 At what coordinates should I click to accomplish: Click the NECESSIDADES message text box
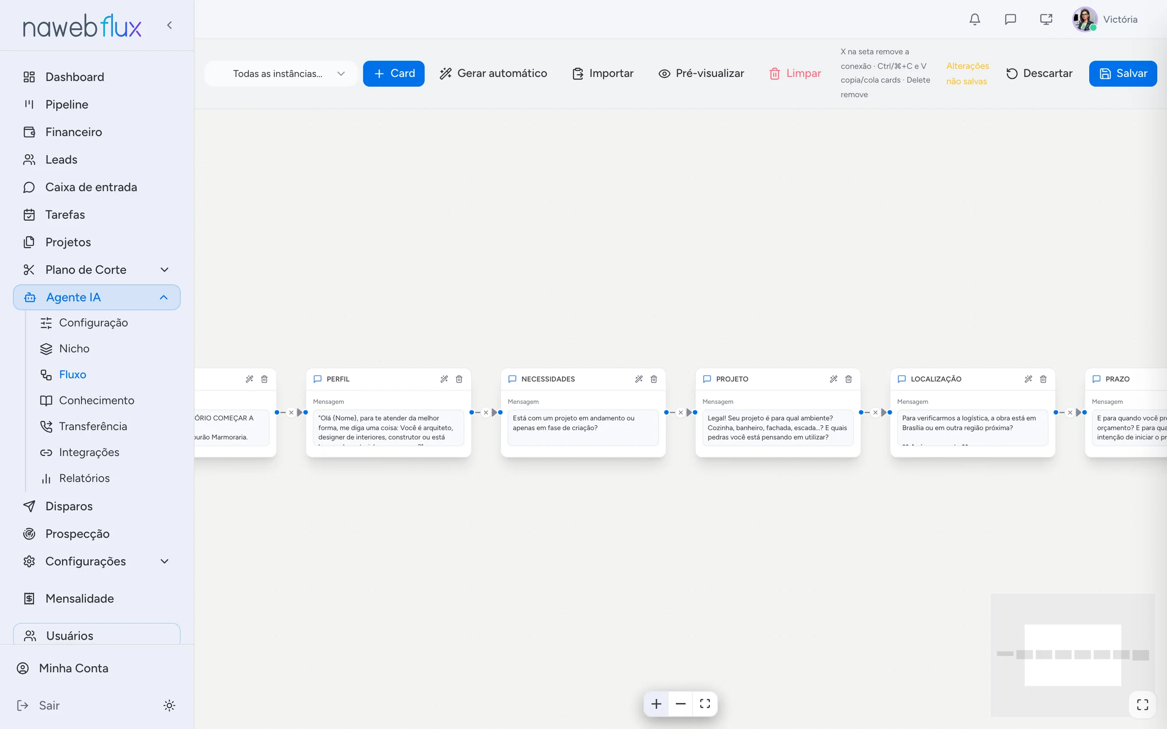tap(583, 428)
